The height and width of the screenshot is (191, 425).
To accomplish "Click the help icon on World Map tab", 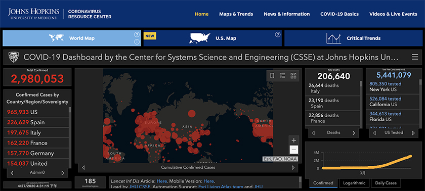I will point(137,35).
